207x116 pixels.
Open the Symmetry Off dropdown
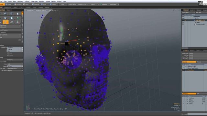[82, 4]
